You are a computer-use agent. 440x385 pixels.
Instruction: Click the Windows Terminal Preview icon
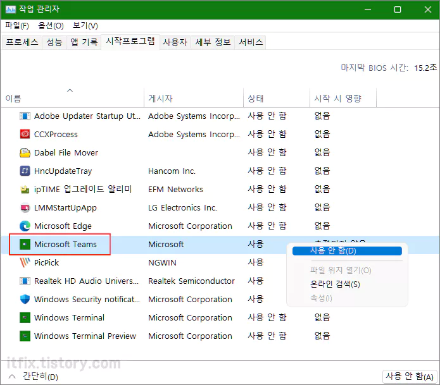[x=25, y=336]
